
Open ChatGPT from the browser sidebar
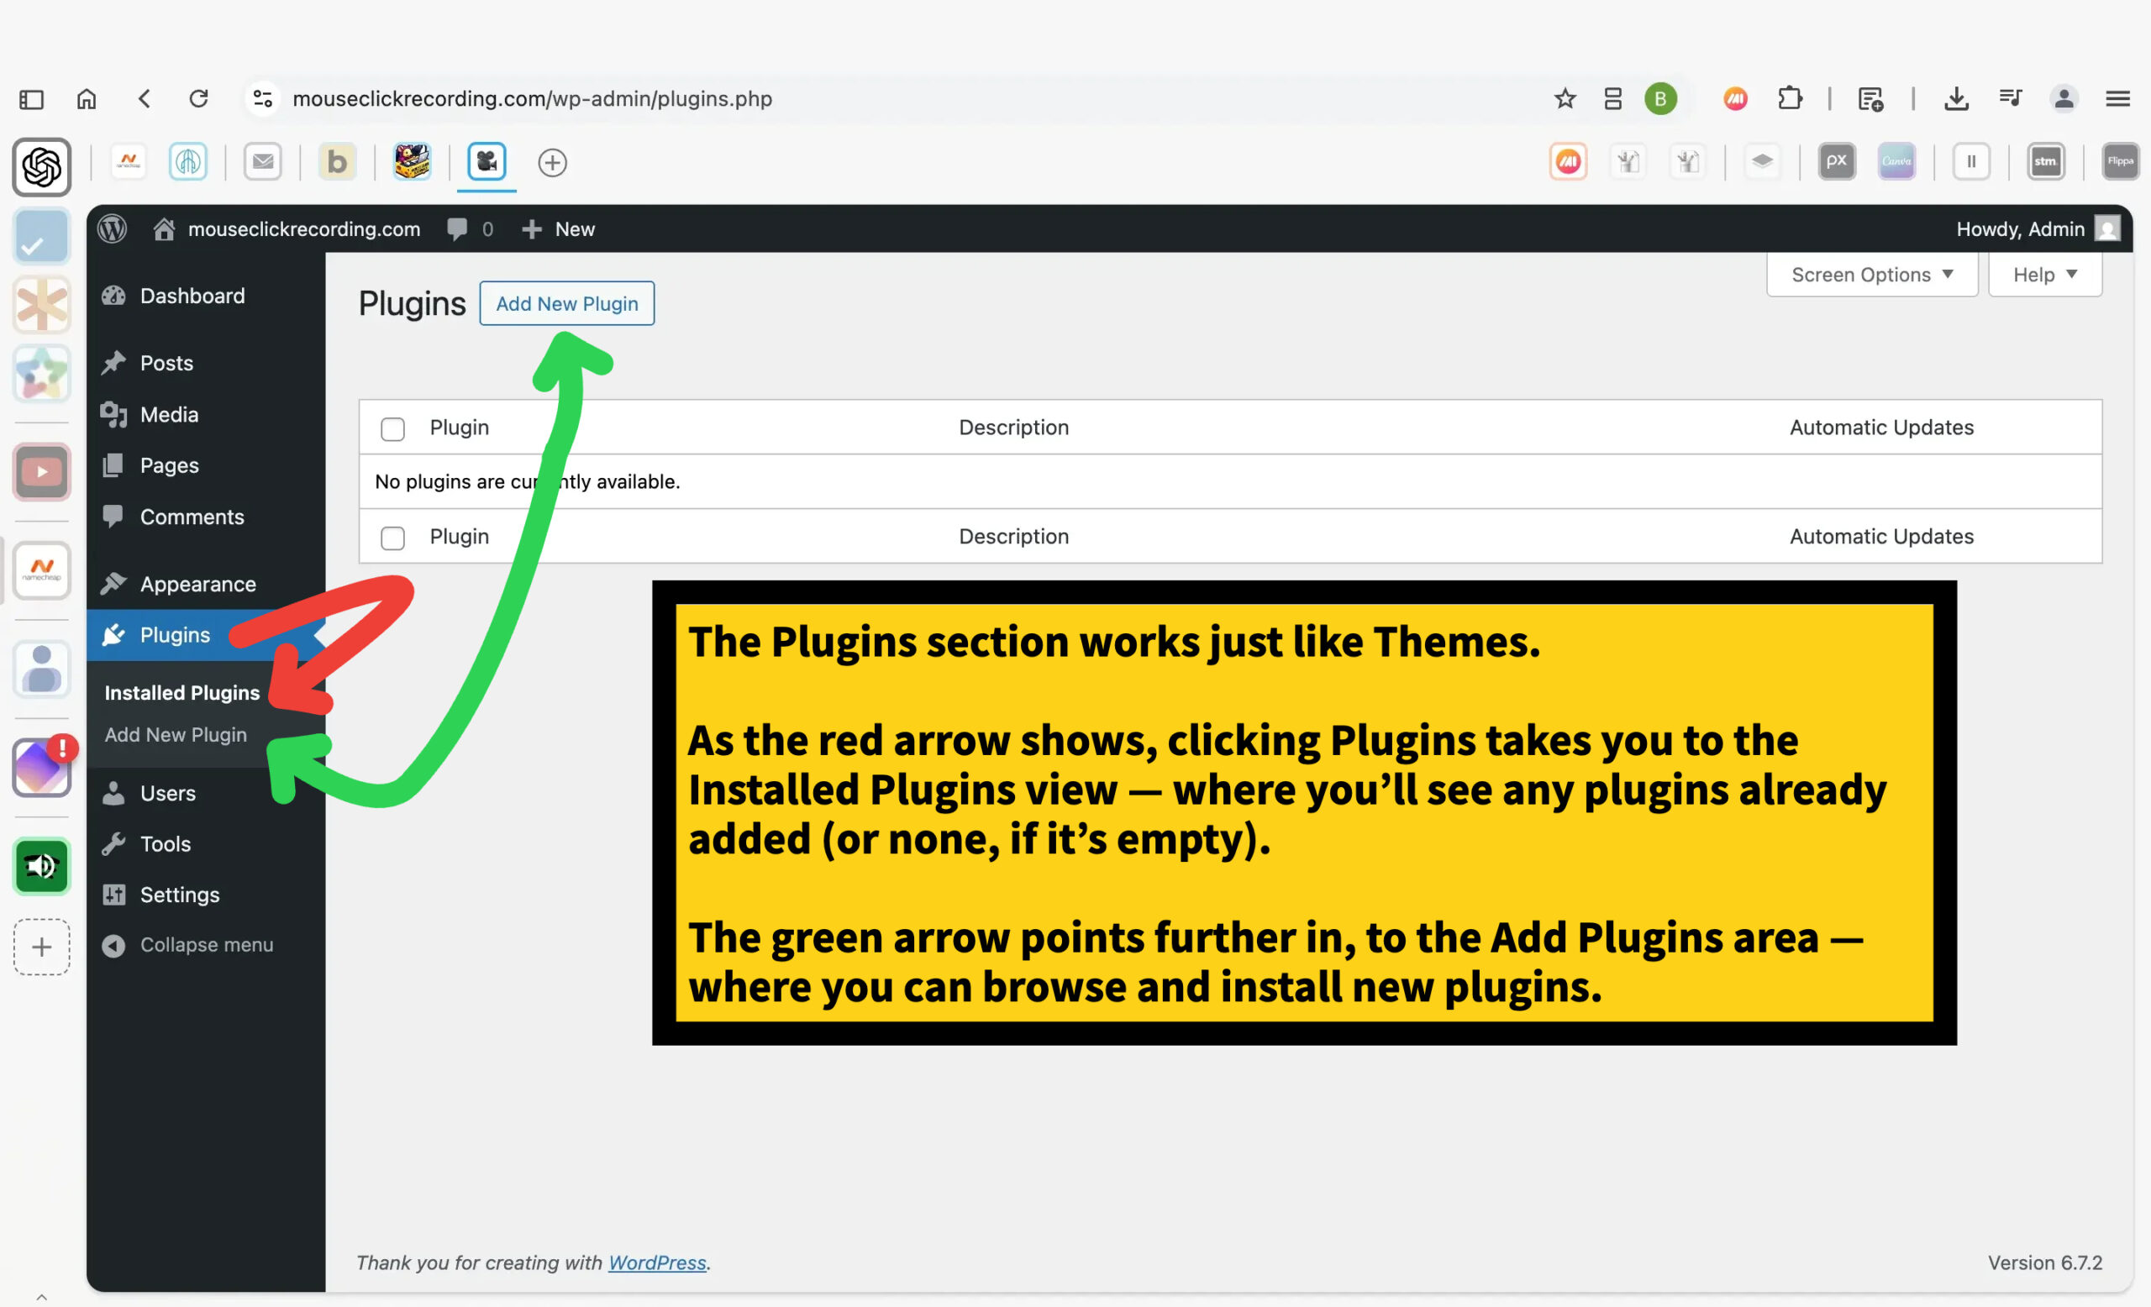41,166
